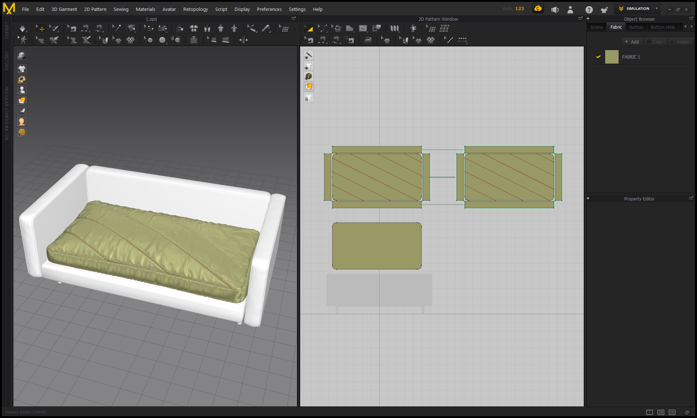Click the Zipper tool icon
Screen dimensions: 697x418
194,40
